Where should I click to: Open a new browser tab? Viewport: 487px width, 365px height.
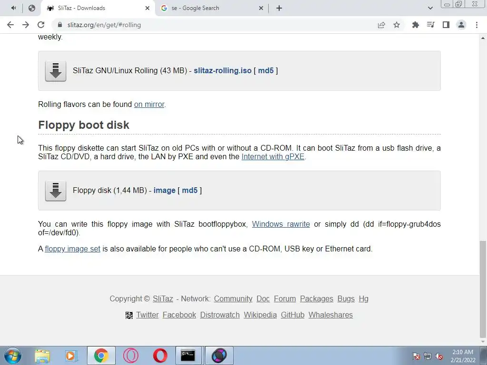pyautogui.click(x=279, y=8)
